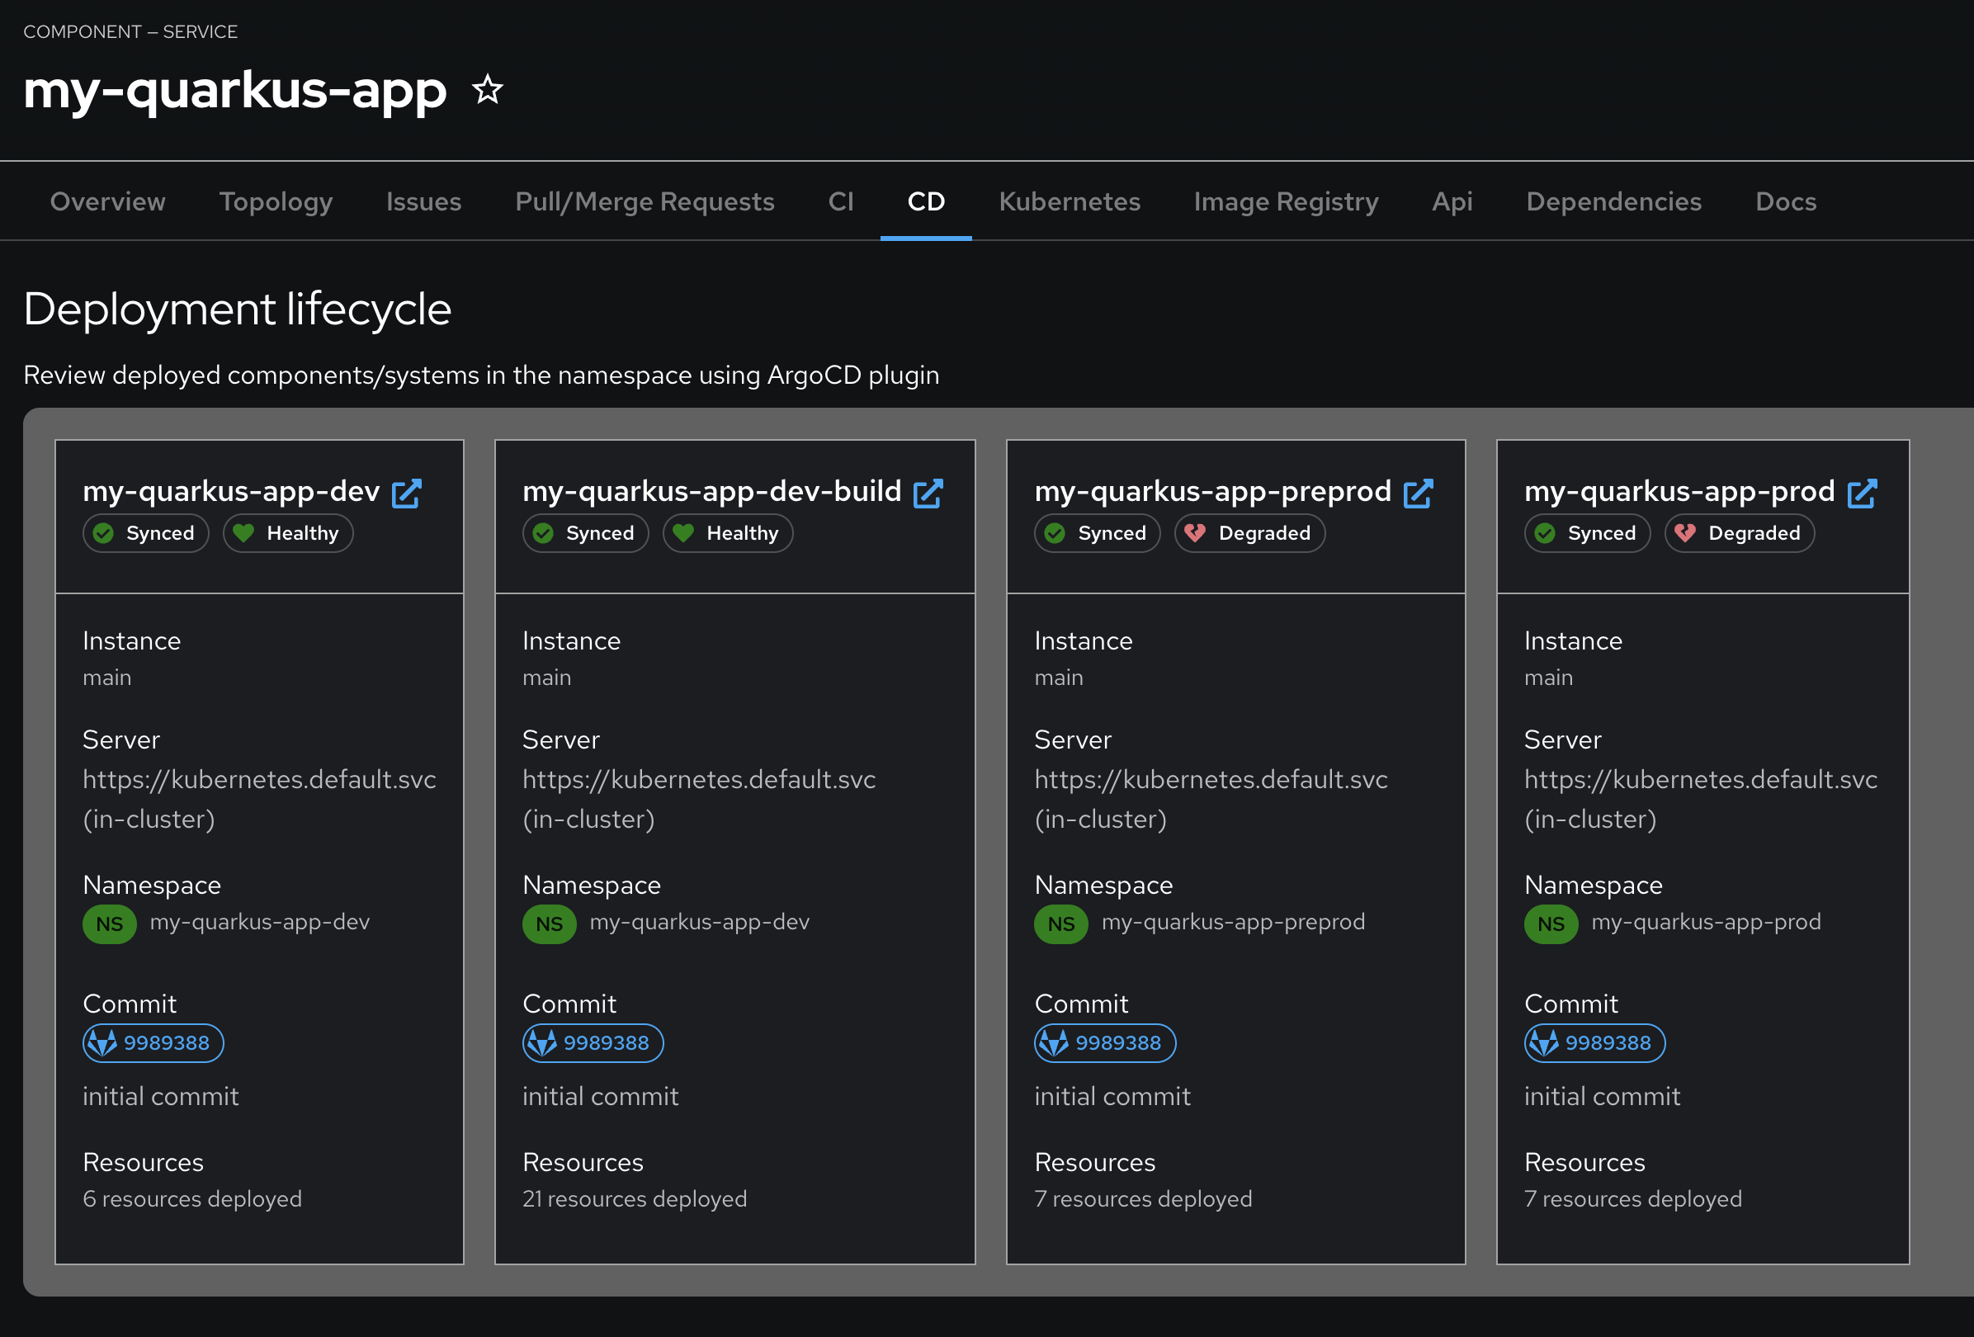This screenshot has height=1337, width=1974.
Task: Click the Healthy heart icon on my-quarkus-app-dev
Action: (x=243, y=533)
